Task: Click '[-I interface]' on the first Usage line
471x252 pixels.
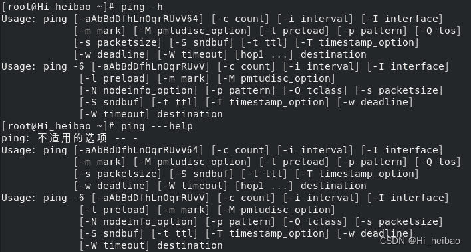Action: pos(402,19)
